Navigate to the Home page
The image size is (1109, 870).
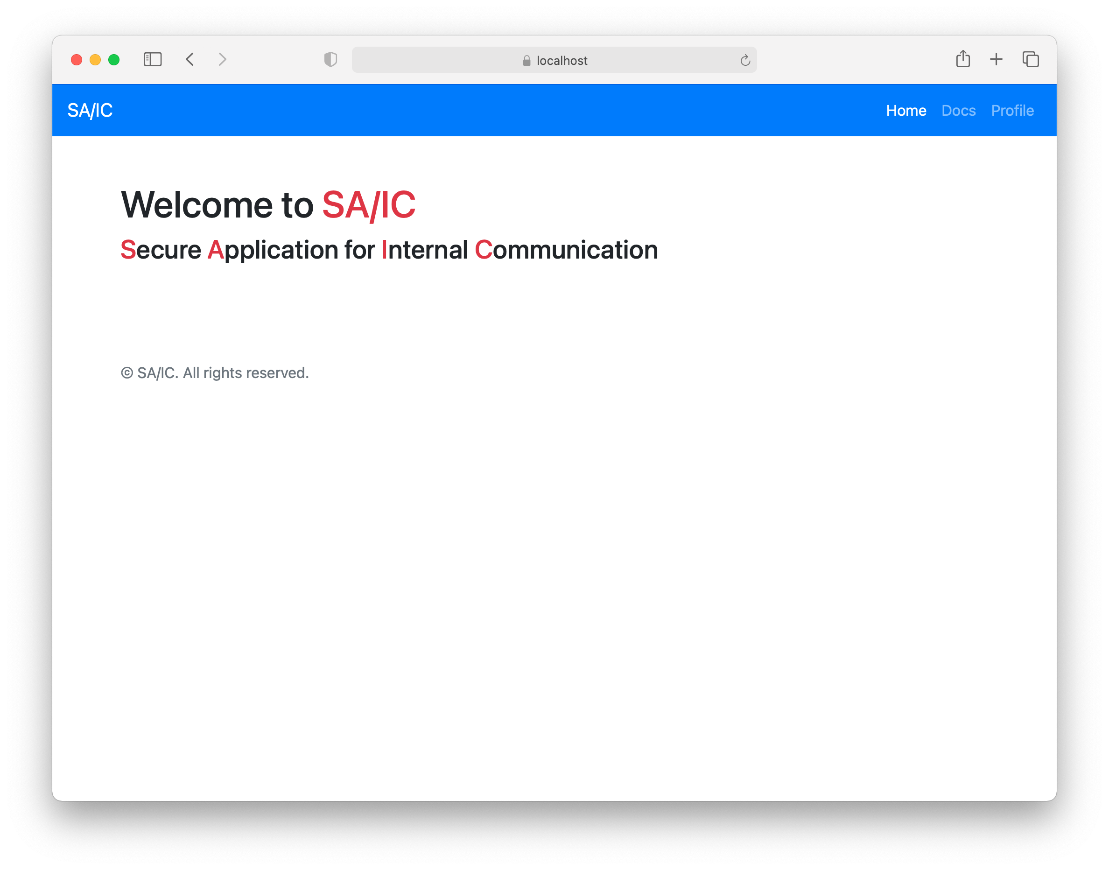pyautogui.click(x=905, y=110)
